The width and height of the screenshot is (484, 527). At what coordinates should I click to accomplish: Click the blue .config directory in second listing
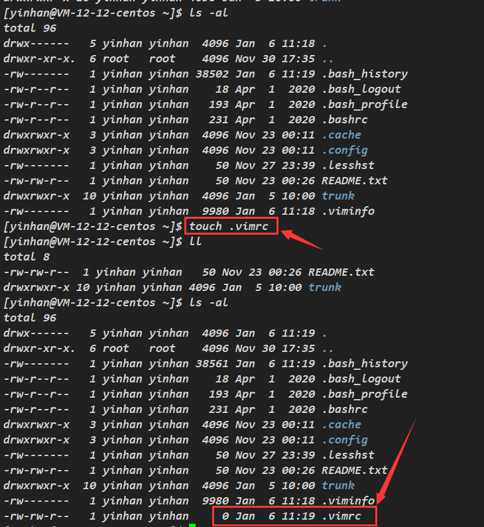[x=345, y=440]
